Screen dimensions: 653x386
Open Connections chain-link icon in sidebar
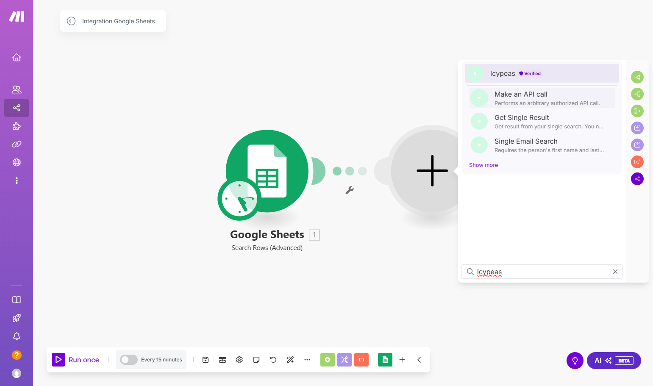tap(17, 144)
